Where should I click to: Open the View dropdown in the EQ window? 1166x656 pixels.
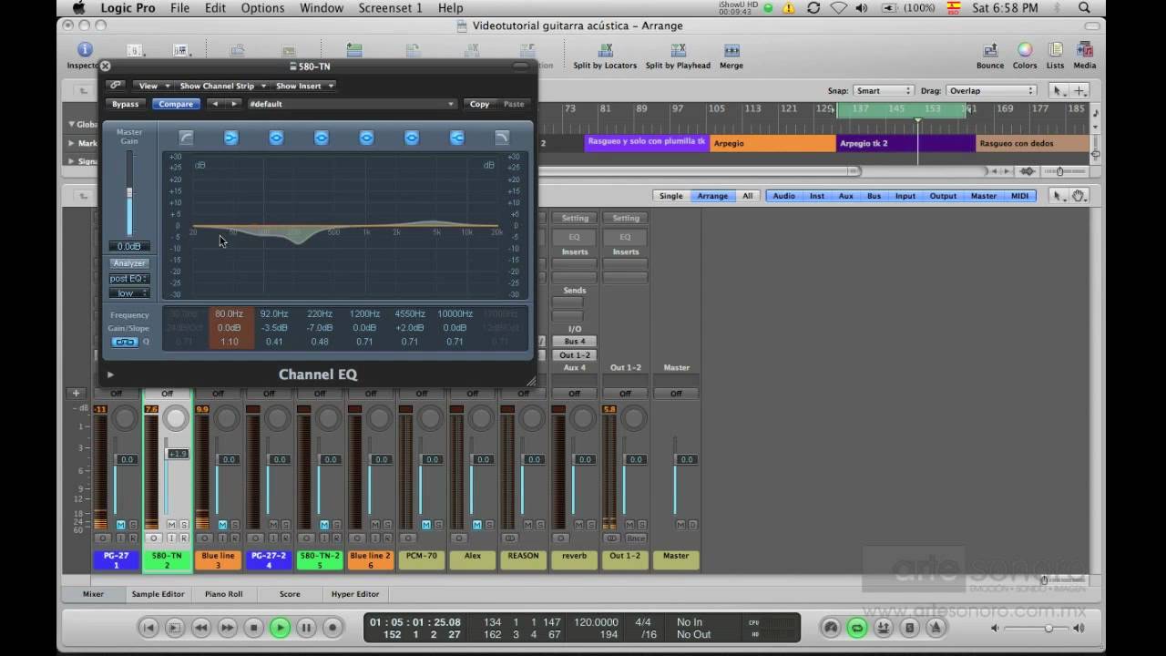(x=152, y=86)
